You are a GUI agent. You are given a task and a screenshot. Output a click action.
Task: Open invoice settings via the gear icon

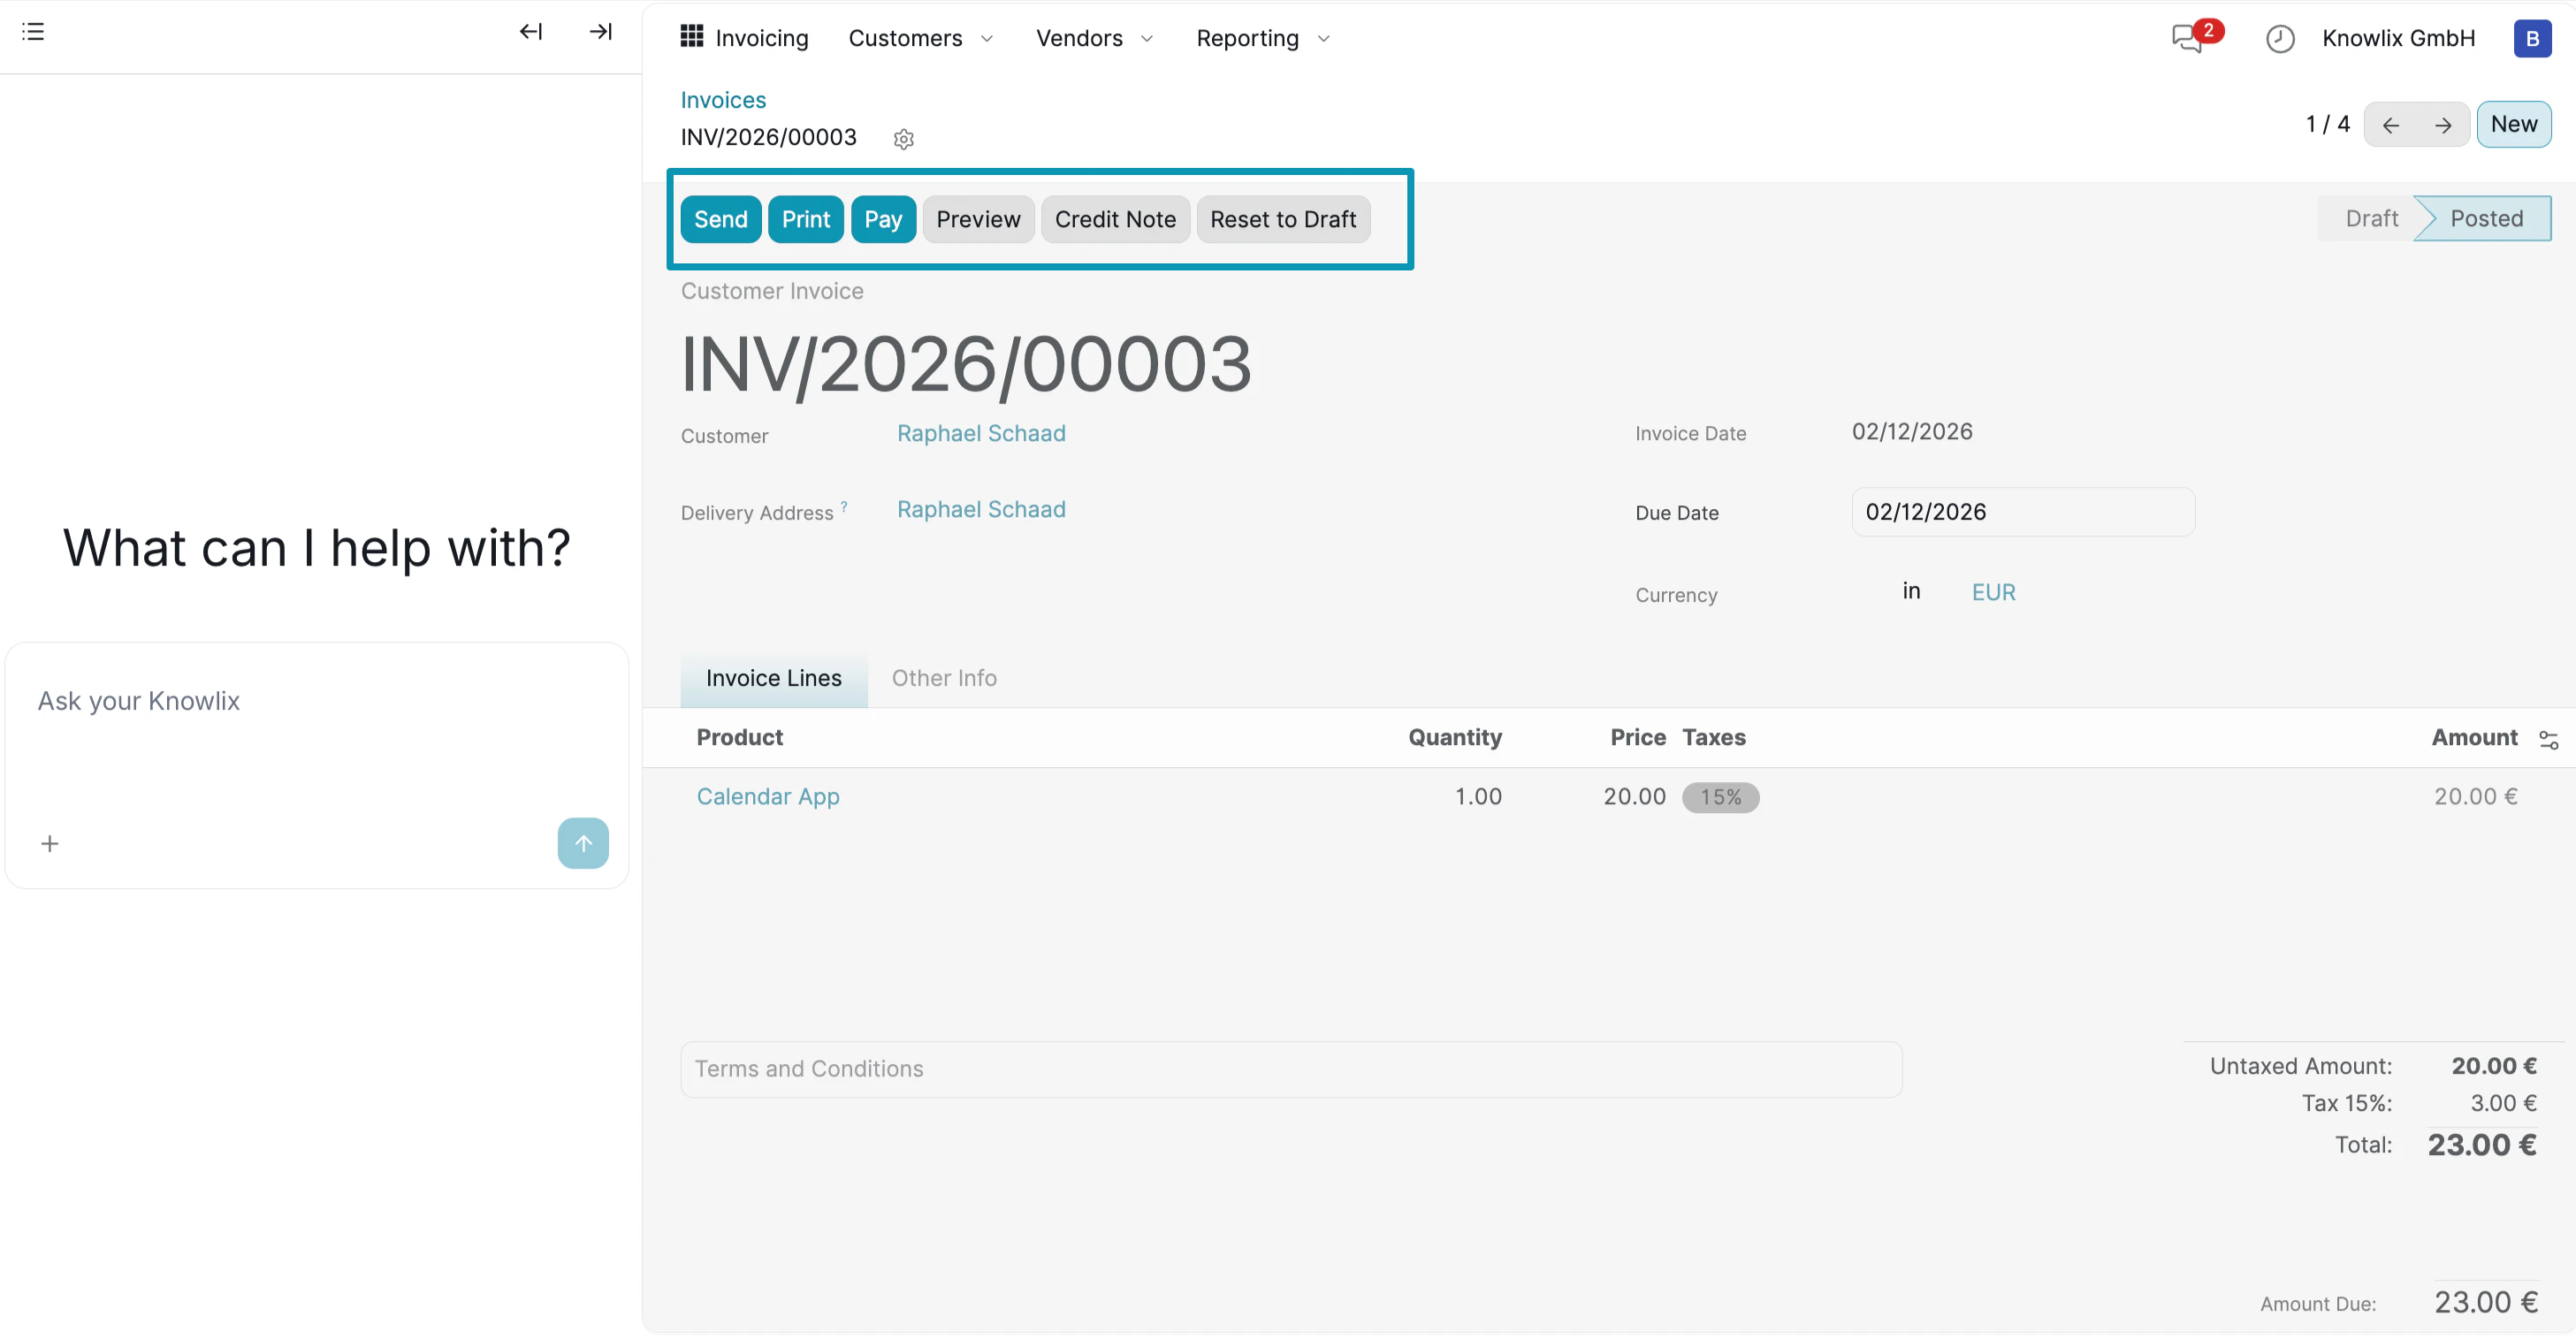903,139
